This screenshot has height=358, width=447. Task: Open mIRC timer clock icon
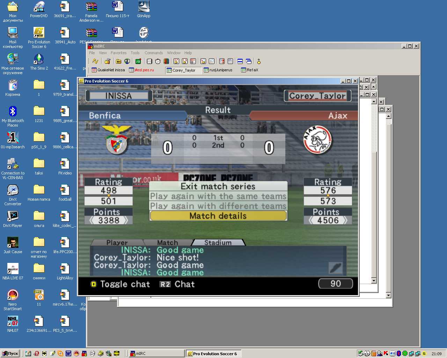[158, 61]
